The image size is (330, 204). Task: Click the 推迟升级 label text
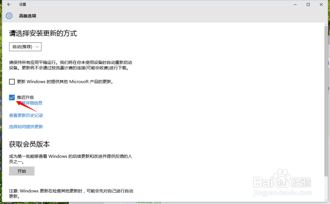25,97
